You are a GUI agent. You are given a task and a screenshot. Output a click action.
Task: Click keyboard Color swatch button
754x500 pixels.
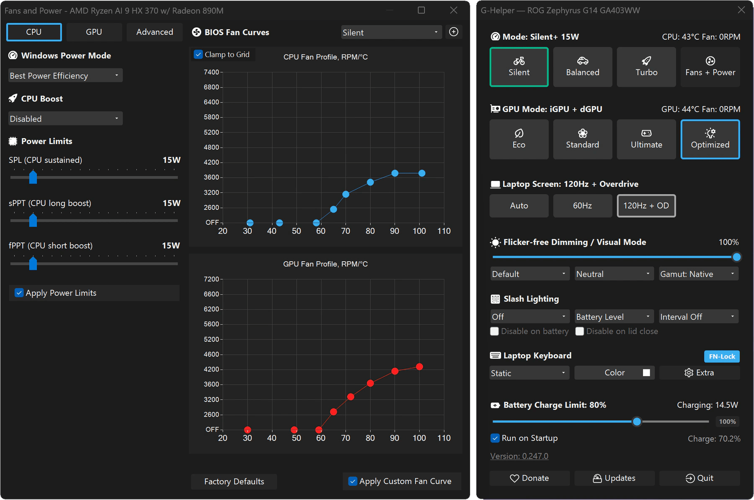click(615, 373)
